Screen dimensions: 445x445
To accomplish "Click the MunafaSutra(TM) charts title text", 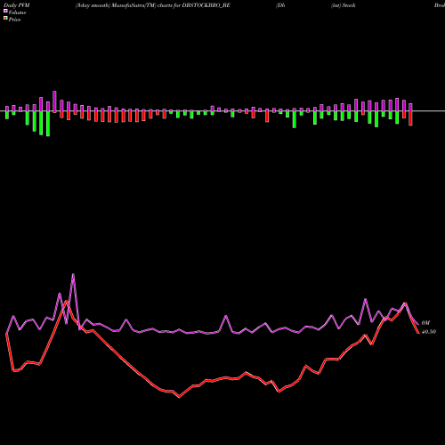I will coord(153,5).
